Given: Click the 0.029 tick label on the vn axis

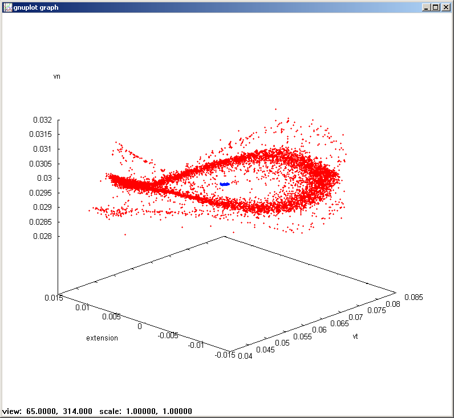Looking at the screenshot, I should click(42, 207).
